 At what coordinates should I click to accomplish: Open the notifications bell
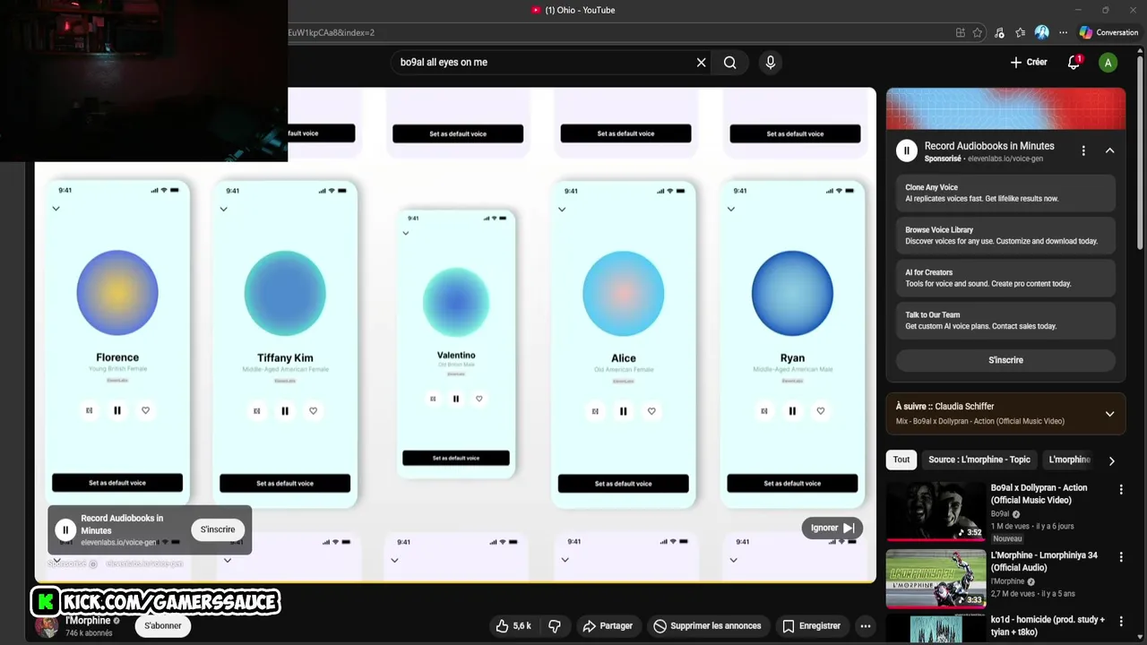click(1074, 63)
